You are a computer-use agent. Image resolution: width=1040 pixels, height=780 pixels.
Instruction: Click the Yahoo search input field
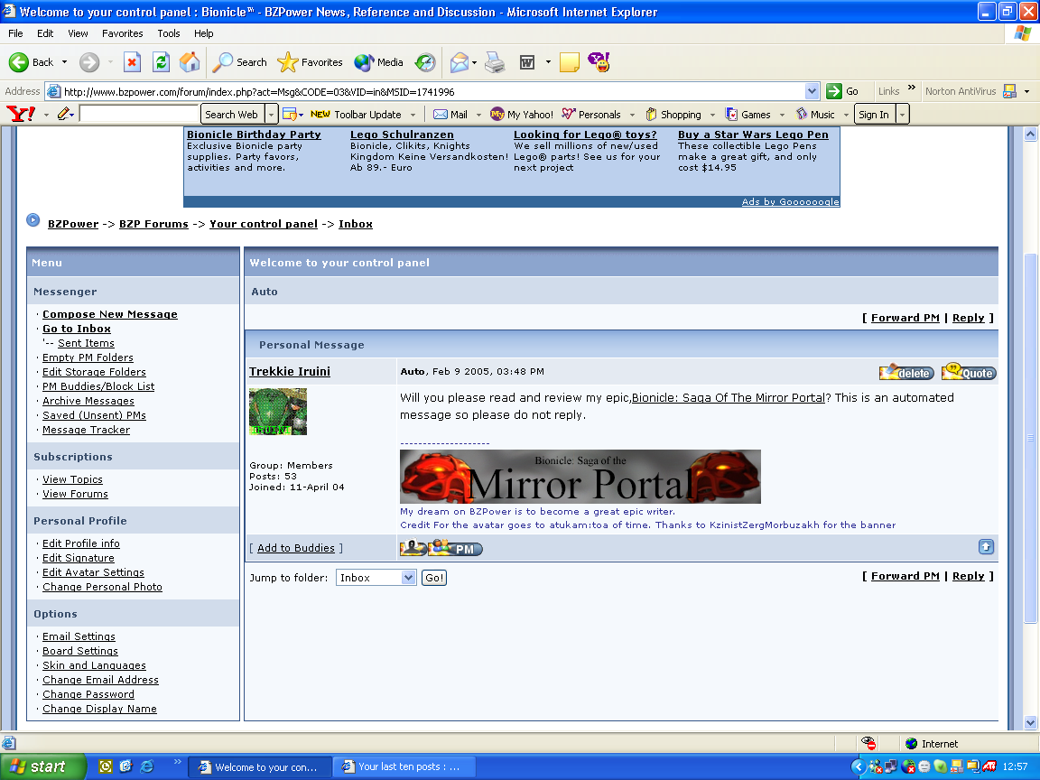139,114
